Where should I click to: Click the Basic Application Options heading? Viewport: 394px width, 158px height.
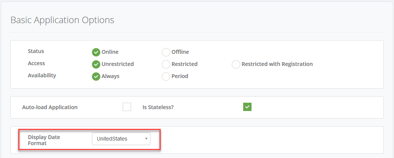pos(62,20)
